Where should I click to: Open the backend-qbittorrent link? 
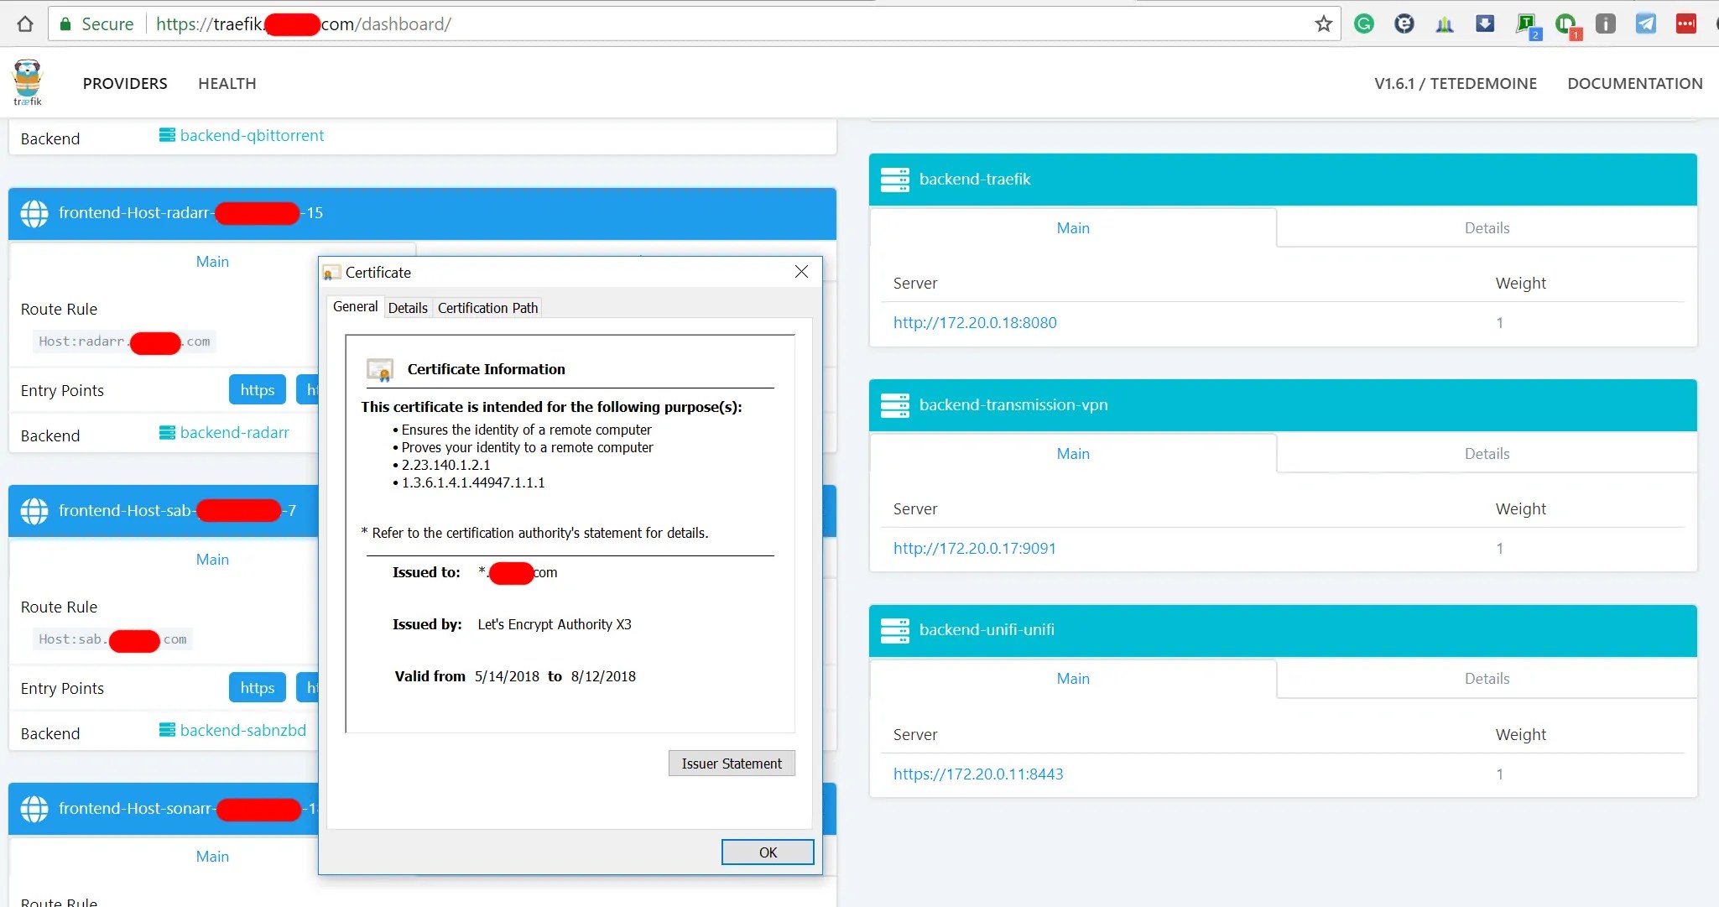tap(252, 135)
